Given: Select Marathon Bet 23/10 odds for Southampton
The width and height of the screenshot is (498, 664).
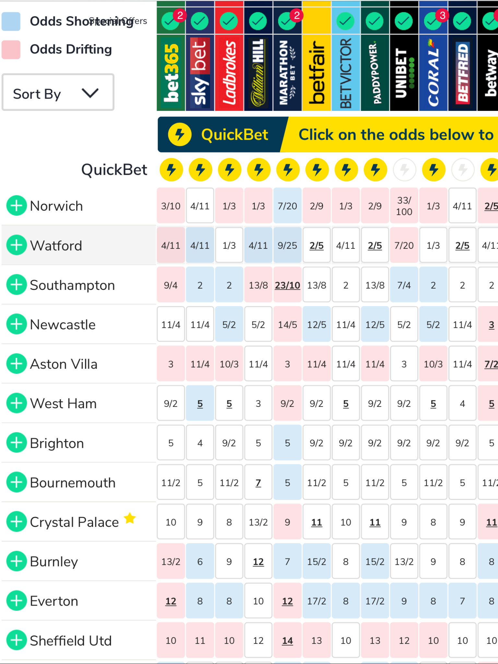Looking at the screenshot, I should (288, 285).
